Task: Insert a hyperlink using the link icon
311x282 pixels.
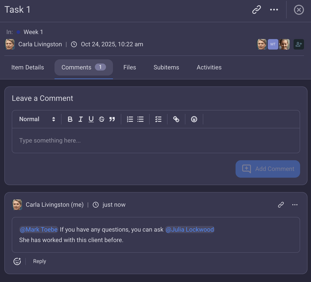Action: pyautogui.click(x=176, y=119)
